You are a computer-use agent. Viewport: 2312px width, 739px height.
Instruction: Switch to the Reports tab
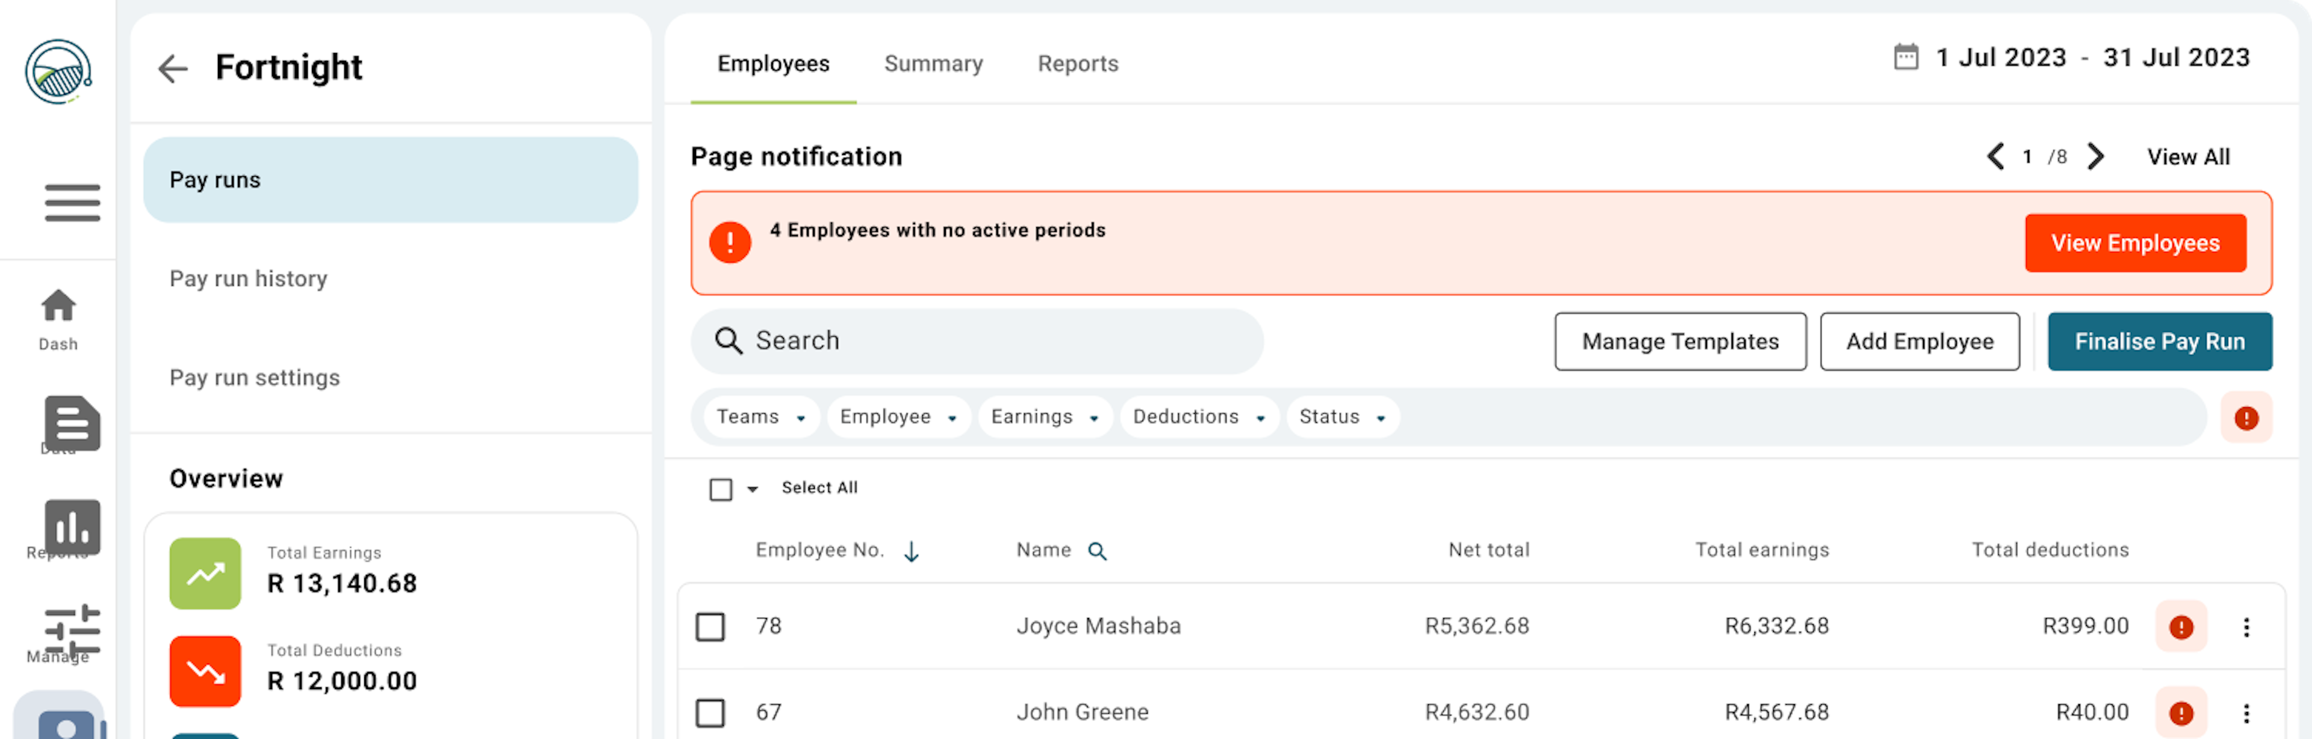click(1078, 64)
